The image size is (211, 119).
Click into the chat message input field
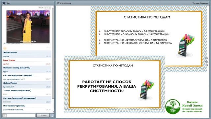click(x=21, y=115)
